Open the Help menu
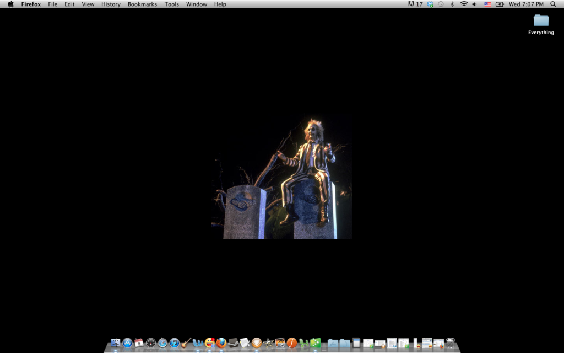The height and width of the screenshot is (353, 564). (x=220, y=4)
